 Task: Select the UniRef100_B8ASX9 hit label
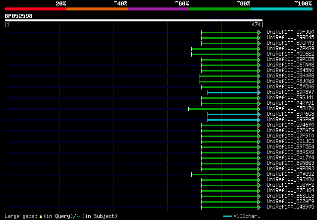290,152
